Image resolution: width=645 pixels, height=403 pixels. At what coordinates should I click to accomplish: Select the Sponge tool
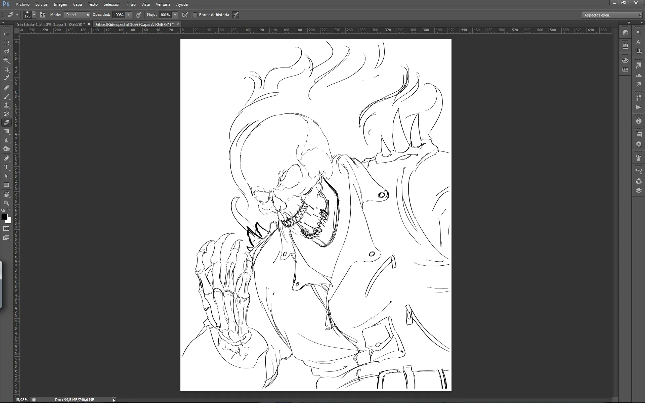[6, 149]
